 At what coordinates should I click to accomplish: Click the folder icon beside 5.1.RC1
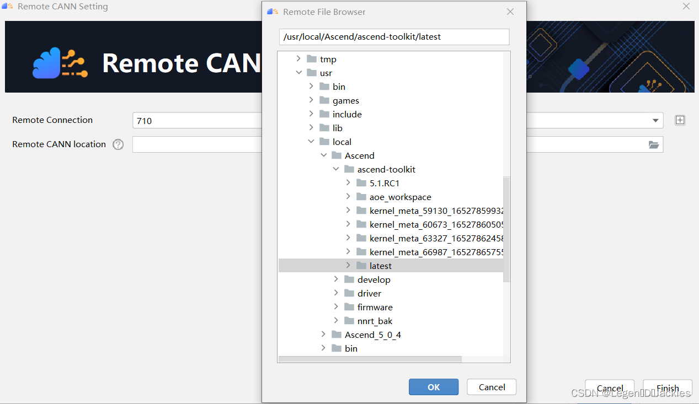coord(361,183)
